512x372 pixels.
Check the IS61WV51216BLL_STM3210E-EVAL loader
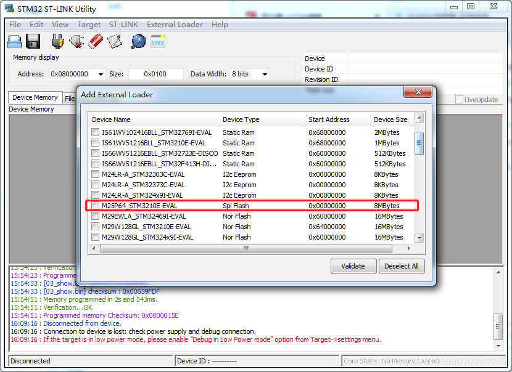[x=95, y=143]
